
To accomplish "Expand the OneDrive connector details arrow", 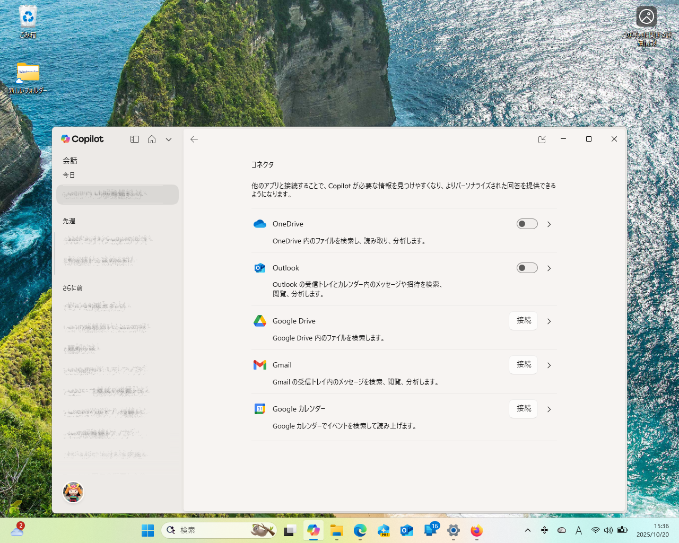I will pos(549,224).
